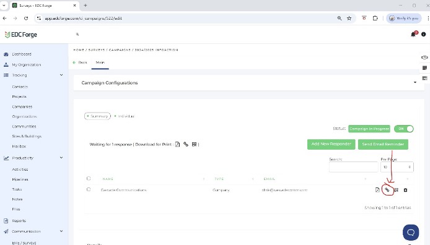Click the top icon on the right edge panel

(x=424, y=58)
